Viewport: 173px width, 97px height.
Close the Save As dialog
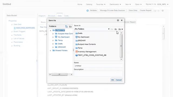pos(122,20)
